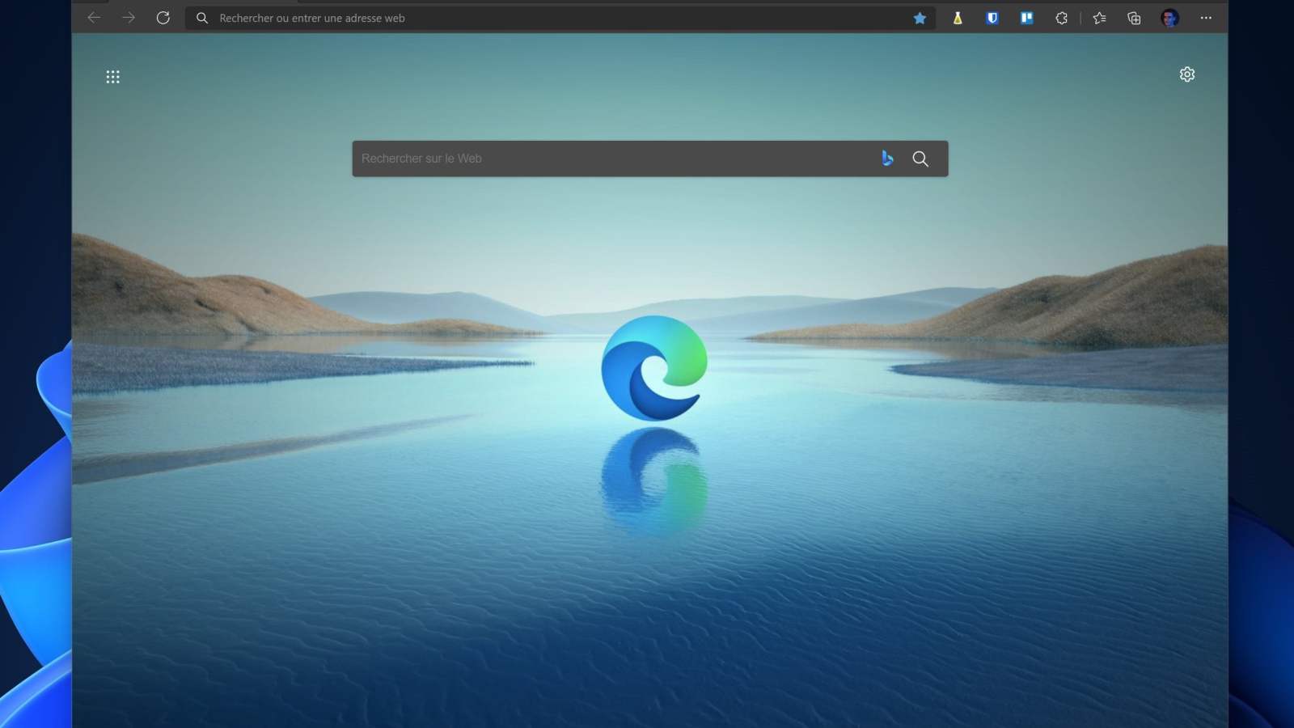1294x728 pixels.
Task: Open the Bitwarden extension
Action: point(992,18)
